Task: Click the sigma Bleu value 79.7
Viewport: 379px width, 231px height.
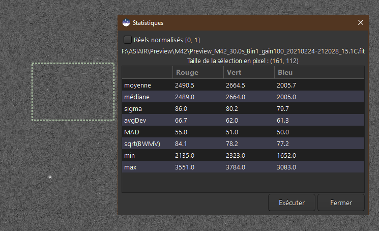Action: point(282,109)
